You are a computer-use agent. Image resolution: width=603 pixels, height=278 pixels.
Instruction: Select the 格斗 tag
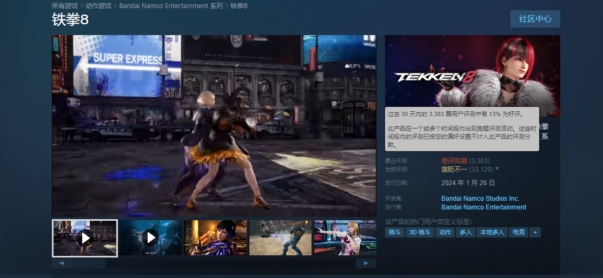click(395, 232)
